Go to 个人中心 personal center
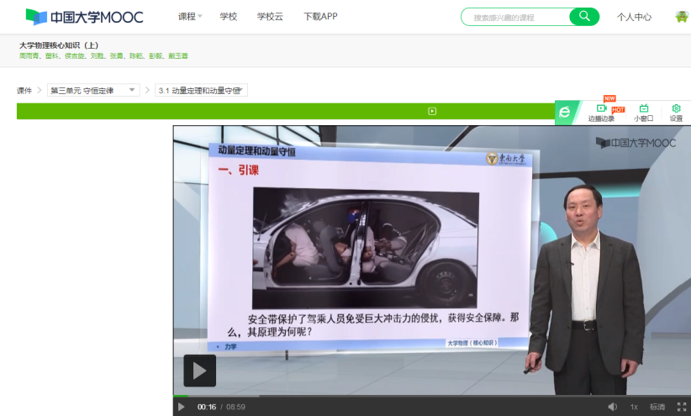Screen dimensions: 691x416 634,17
